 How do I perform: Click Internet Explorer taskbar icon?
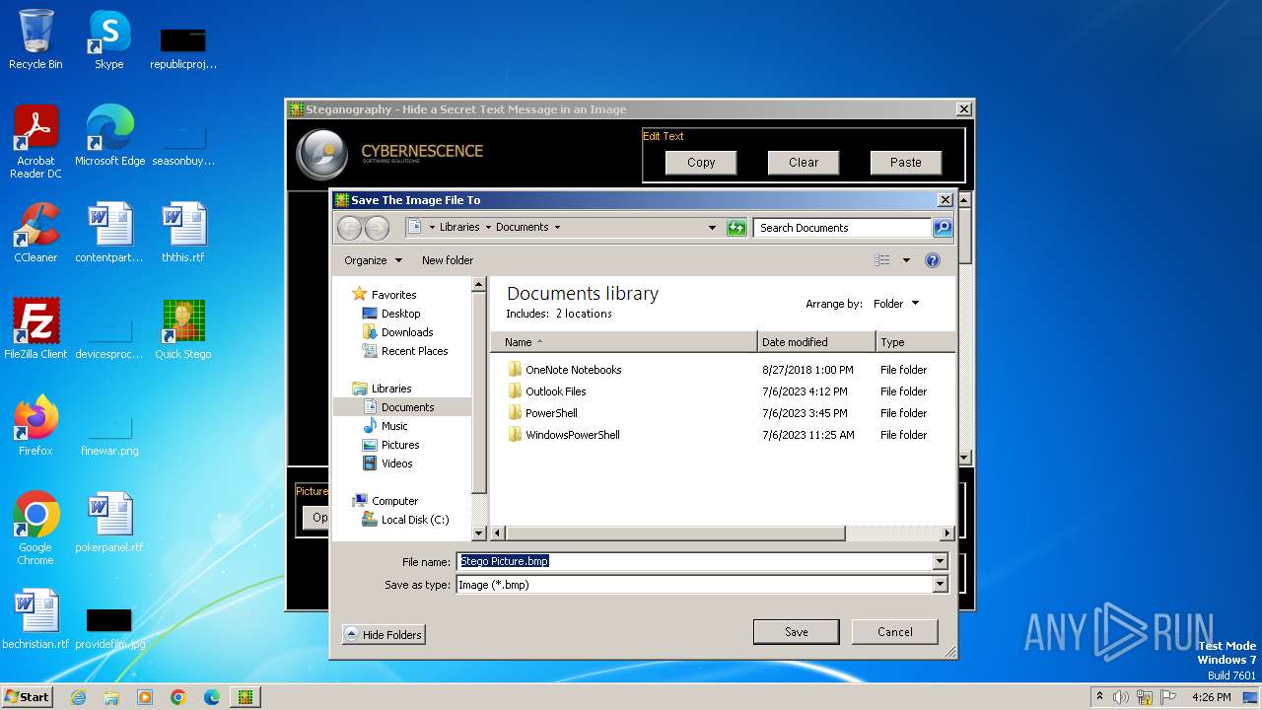coord(78,697)
